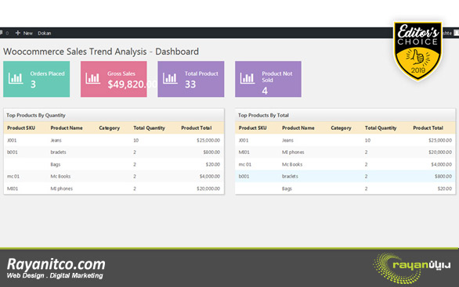This screenshot has height=287, width=459.
Task: Click the plus icon next to New
Action: pyautogui.click(x=18, y=33)
